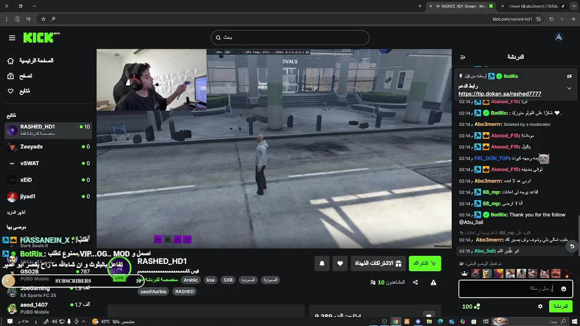Open vSWAT channel in sidebar
The height and width of the screenshot is (326, 580).
click(x=48, y=163)
